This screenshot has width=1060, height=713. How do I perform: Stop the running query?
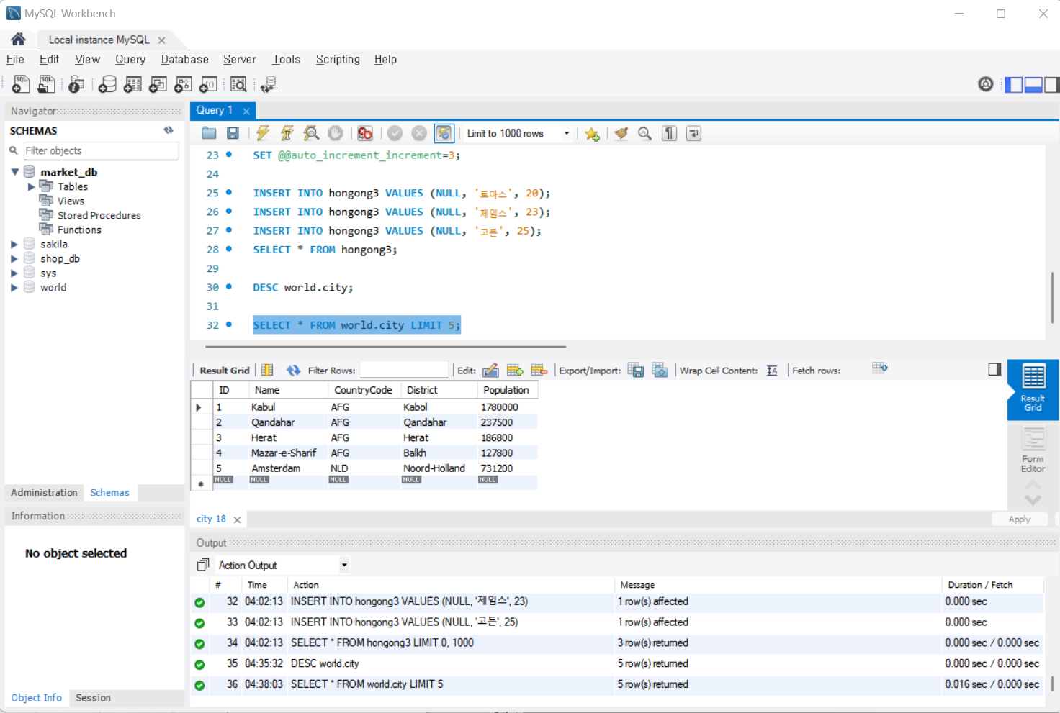pos(336,133)
